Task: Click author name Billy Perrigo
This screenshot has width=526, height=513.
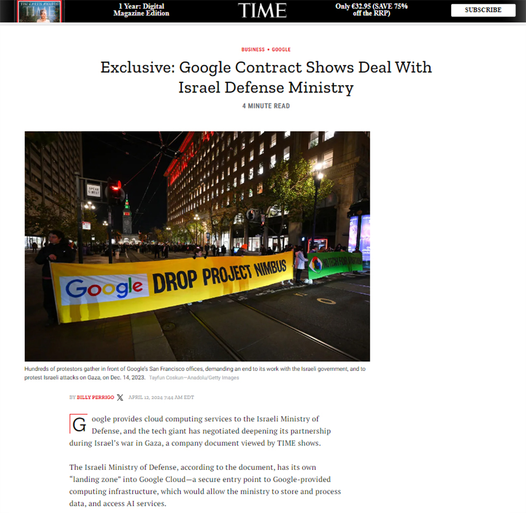Action: [x=96, y=398]
